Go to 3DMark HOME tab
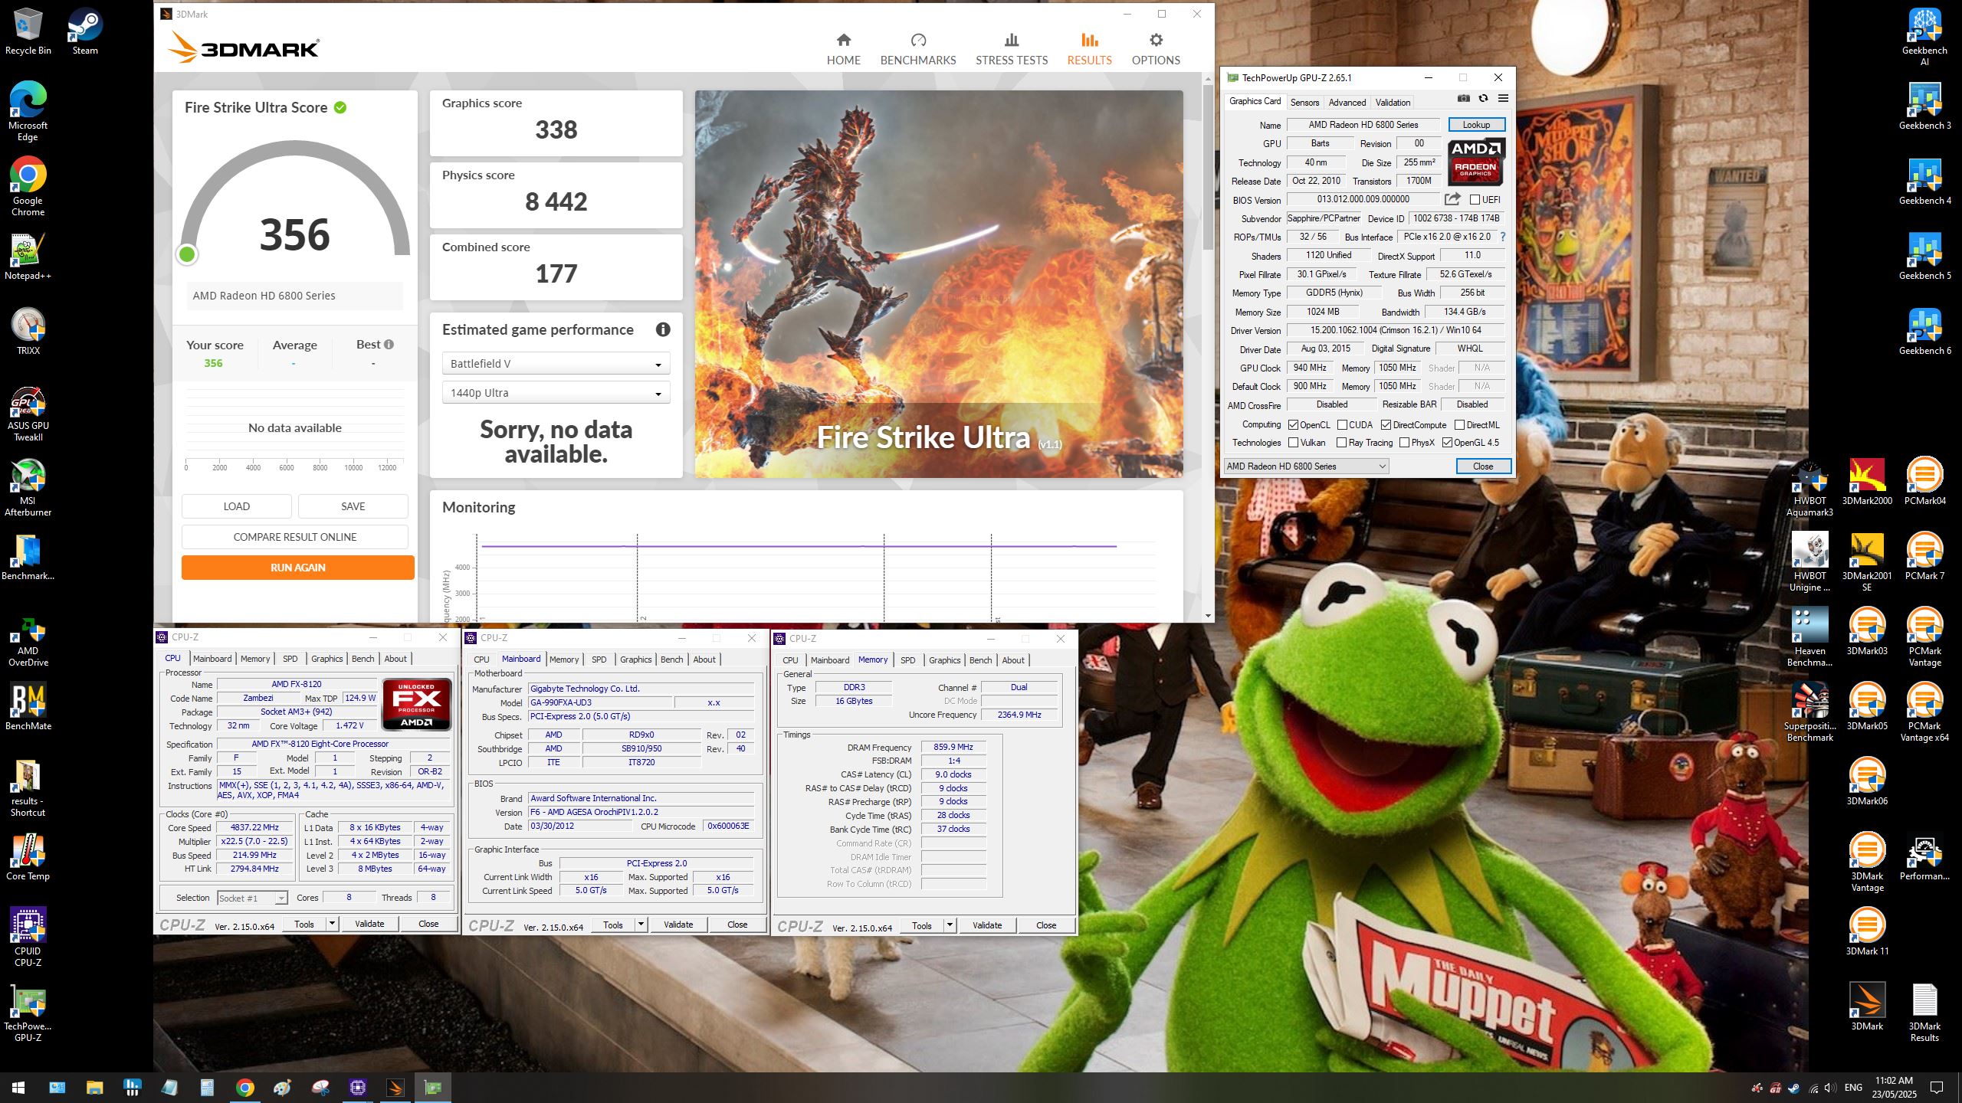The image size is (1962, 1103). coord(843,49)
